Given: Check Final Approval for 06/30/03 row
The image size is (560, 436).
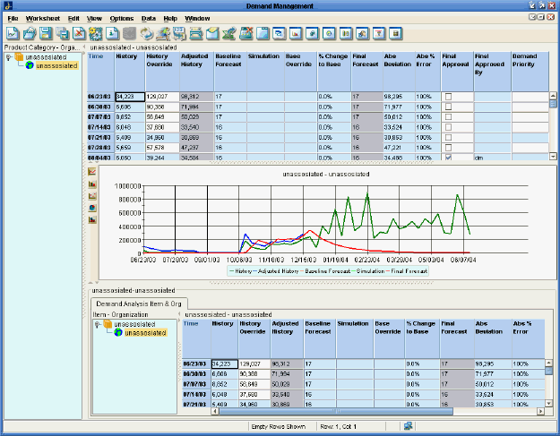Looking at the screenshot, I should 448,107.
